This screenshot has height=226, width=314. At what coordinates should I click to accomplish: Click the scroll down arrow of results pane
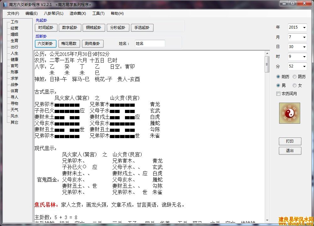[x=267, y=220]
